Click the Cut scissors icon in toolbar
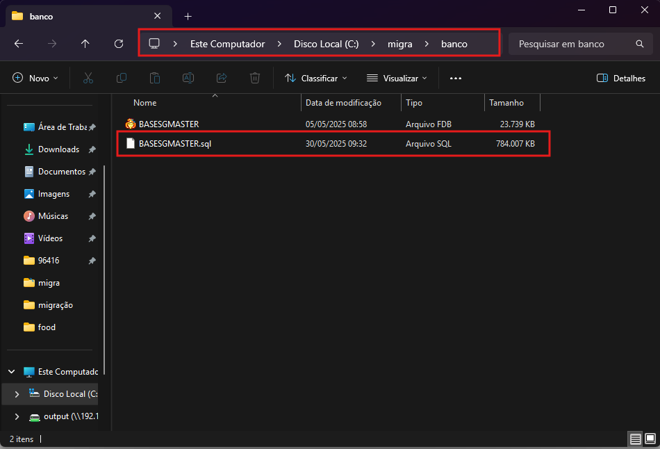This screenshot has width=660, height=449. [88, 79]
